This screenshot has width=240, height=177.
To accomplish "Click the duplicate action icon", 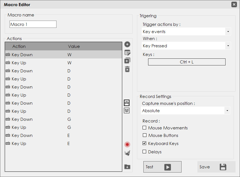I will (x=127, y=61).
